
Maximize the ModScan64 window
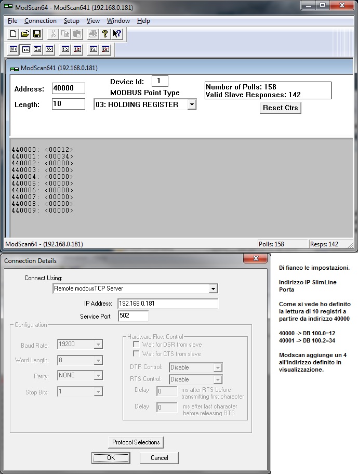coord(323,5)
